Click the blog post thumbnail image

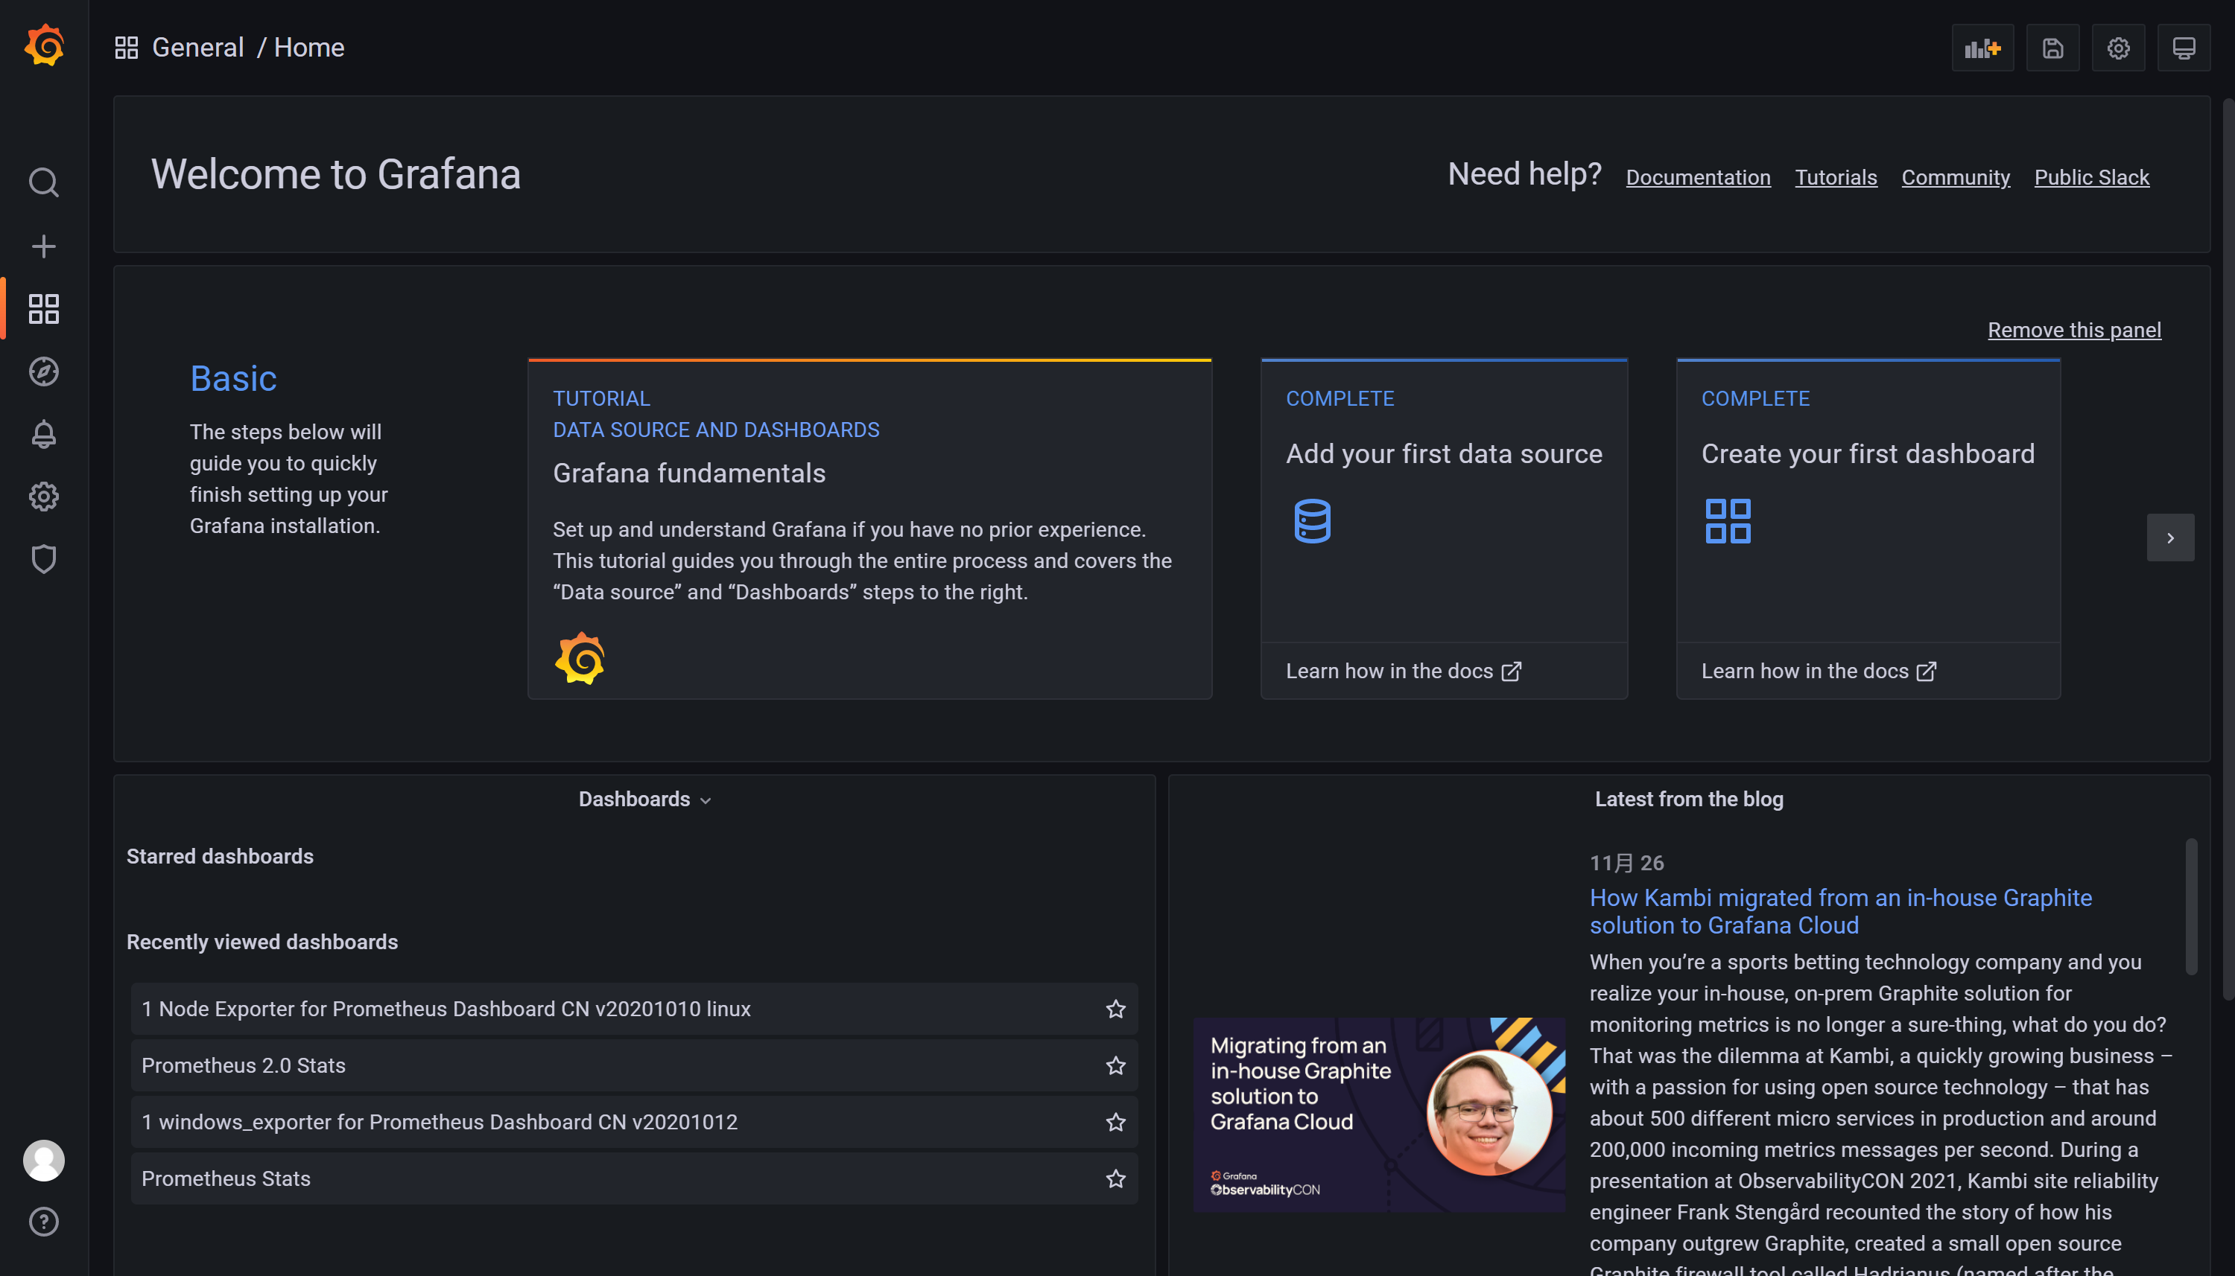pyautogui.click(x=1378, y=1114)
